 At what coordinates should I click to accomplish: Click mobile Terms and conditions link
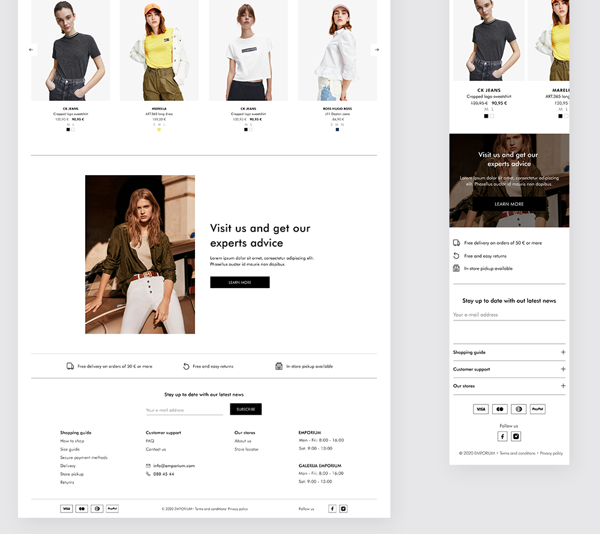click(517, 453)
